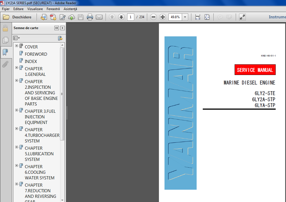The height and width of the screenshot is (202, 286).
Task: Click the upload to cloud icon
Action: 71,17
